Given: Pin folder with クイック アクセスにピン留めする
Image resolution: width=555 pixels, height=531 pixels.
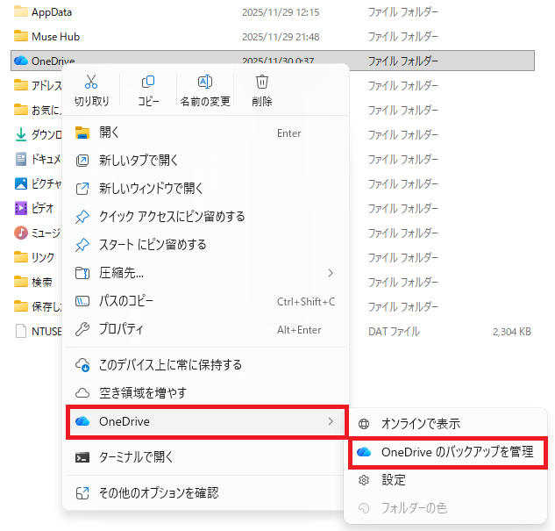Looking at the screenshot, I should coord(172,217).
